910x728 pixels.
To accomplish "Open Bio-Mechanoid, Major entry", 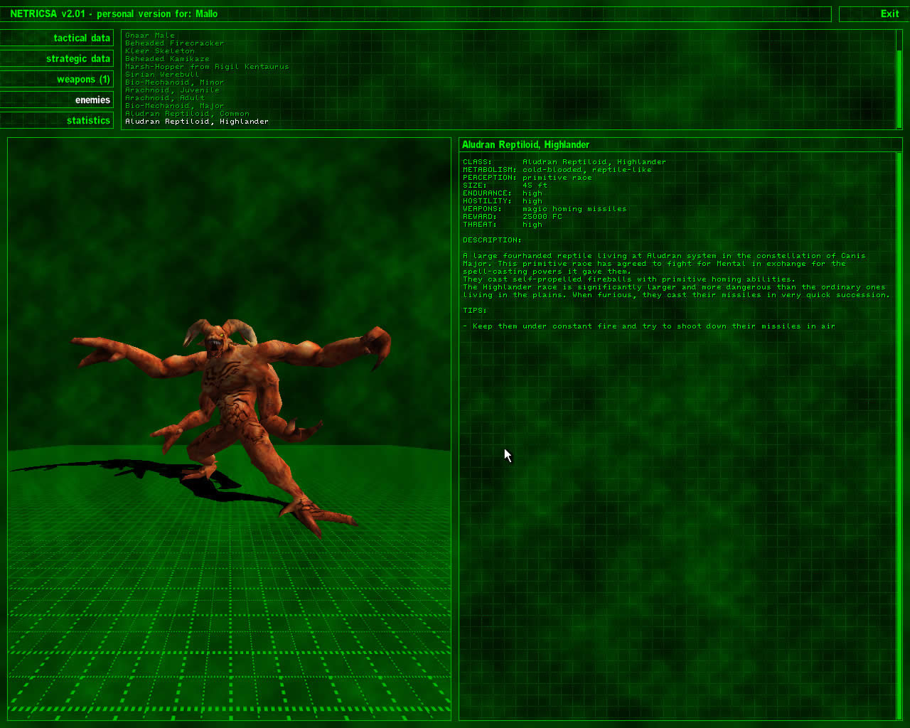I will point(174,106).
